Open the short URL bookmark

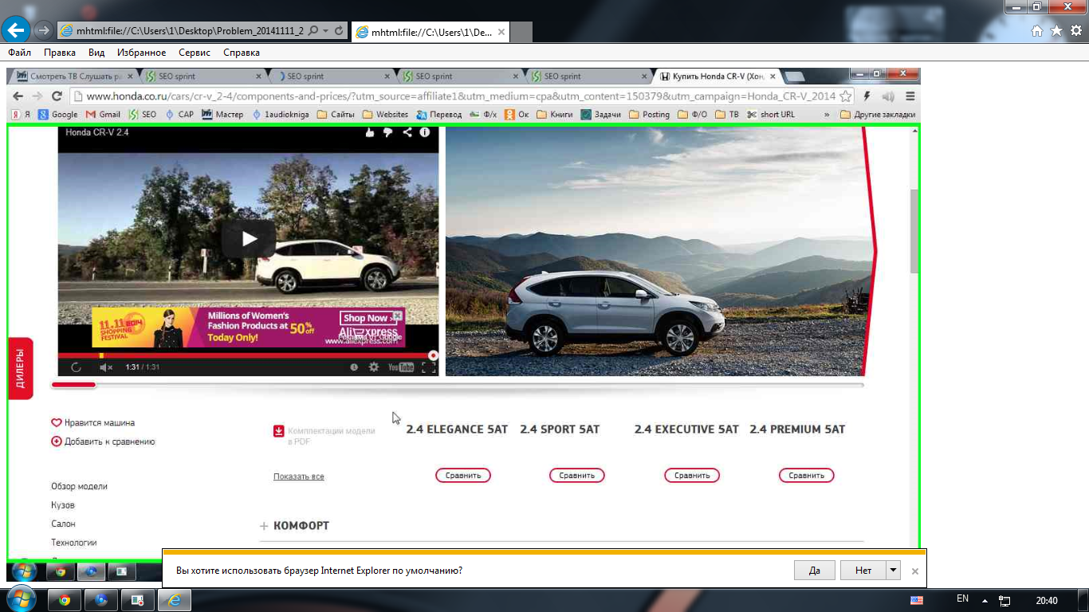(771, 114)
